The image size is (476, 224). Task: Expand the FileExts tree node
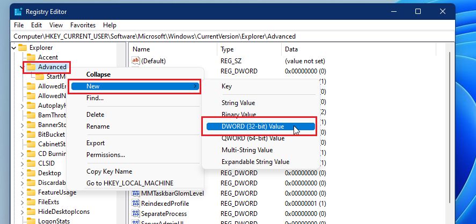22,202
